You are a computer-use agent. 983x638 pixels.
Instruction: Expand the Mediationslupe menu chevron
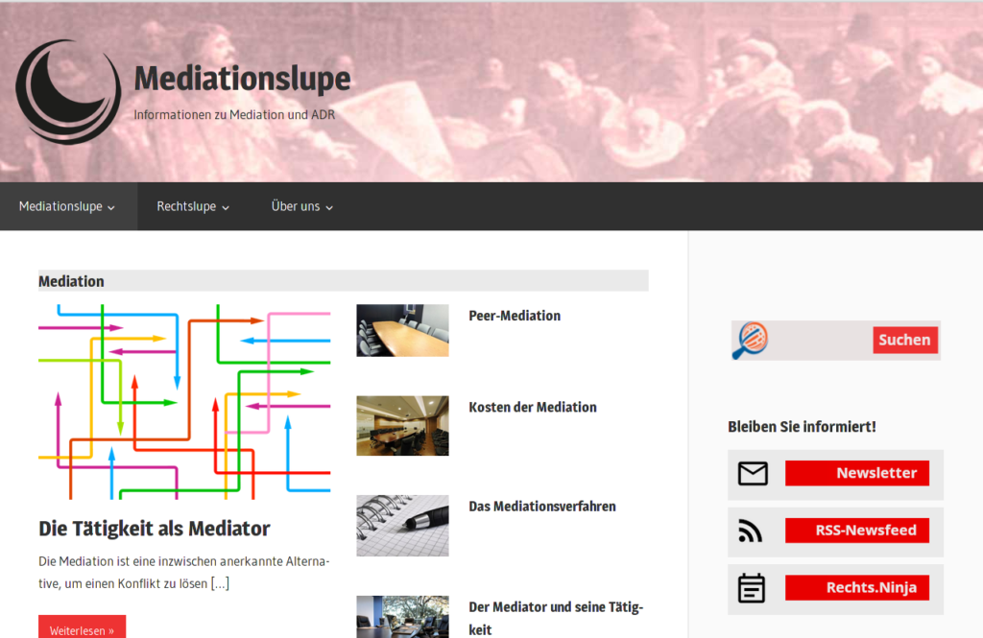pos(111,207)
